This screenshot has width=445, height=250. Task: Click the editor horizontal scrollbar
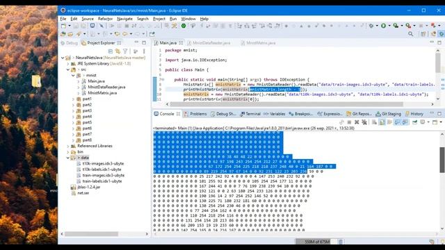click(286, 104)
